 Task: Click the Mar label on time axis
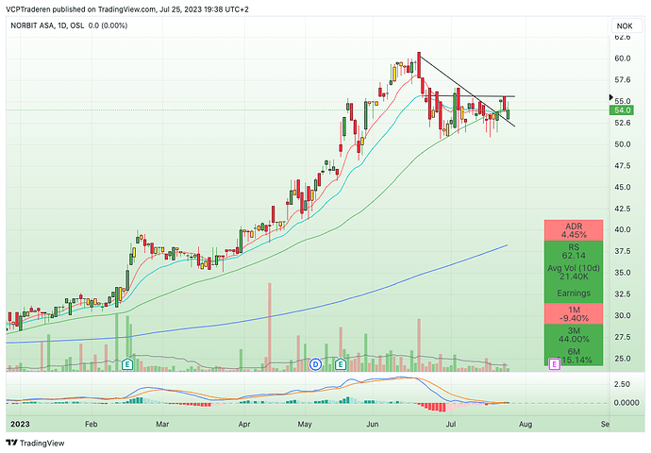point(162,424)
